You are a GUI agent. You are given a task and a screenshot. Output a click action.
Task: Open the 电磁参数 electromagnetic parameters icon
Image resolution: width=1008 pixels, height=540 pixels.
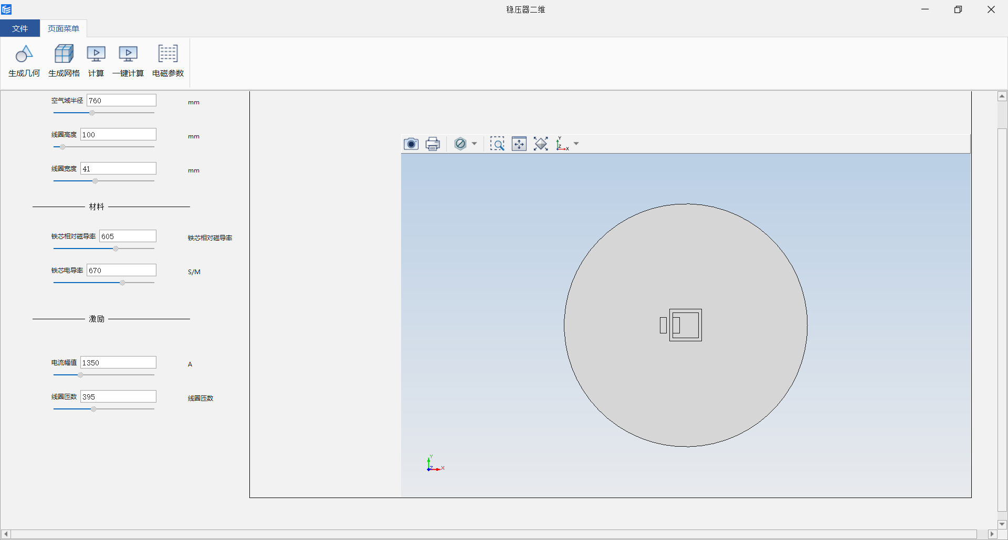168,53
